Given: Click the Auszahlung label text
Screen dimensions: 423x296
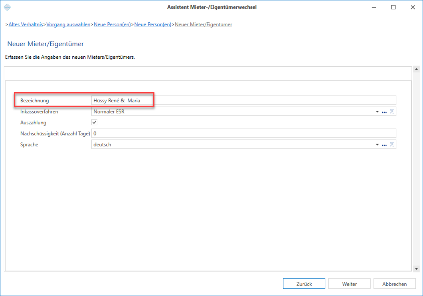Looking at the screenshot, I should 33,123.
